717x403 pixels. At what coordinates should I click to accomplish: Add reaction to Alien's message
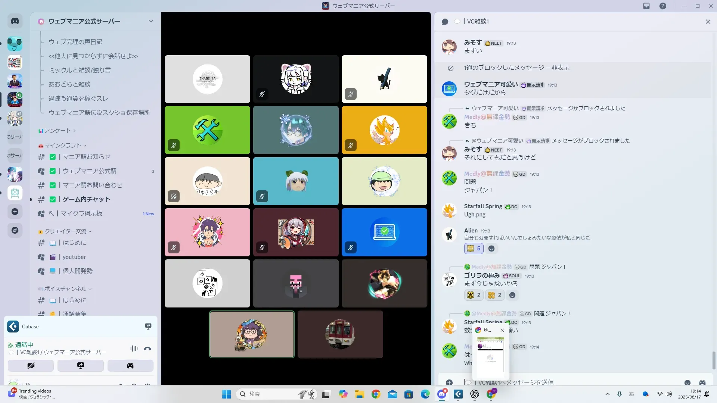[491, 249]
